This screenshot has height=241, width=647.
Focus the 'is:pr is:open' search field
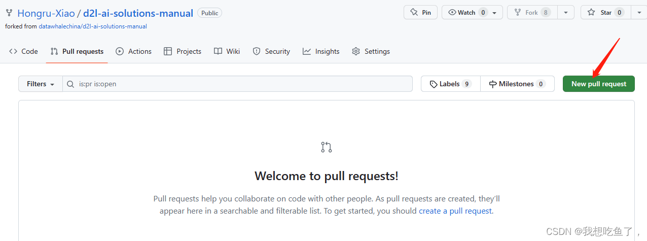pyautogui.click(x=237, y=84)
